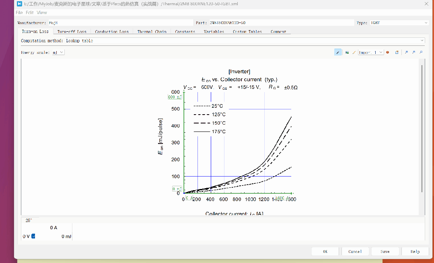Select the 25° temperature tab
This screenshot has height=263, width=434.
29,220
